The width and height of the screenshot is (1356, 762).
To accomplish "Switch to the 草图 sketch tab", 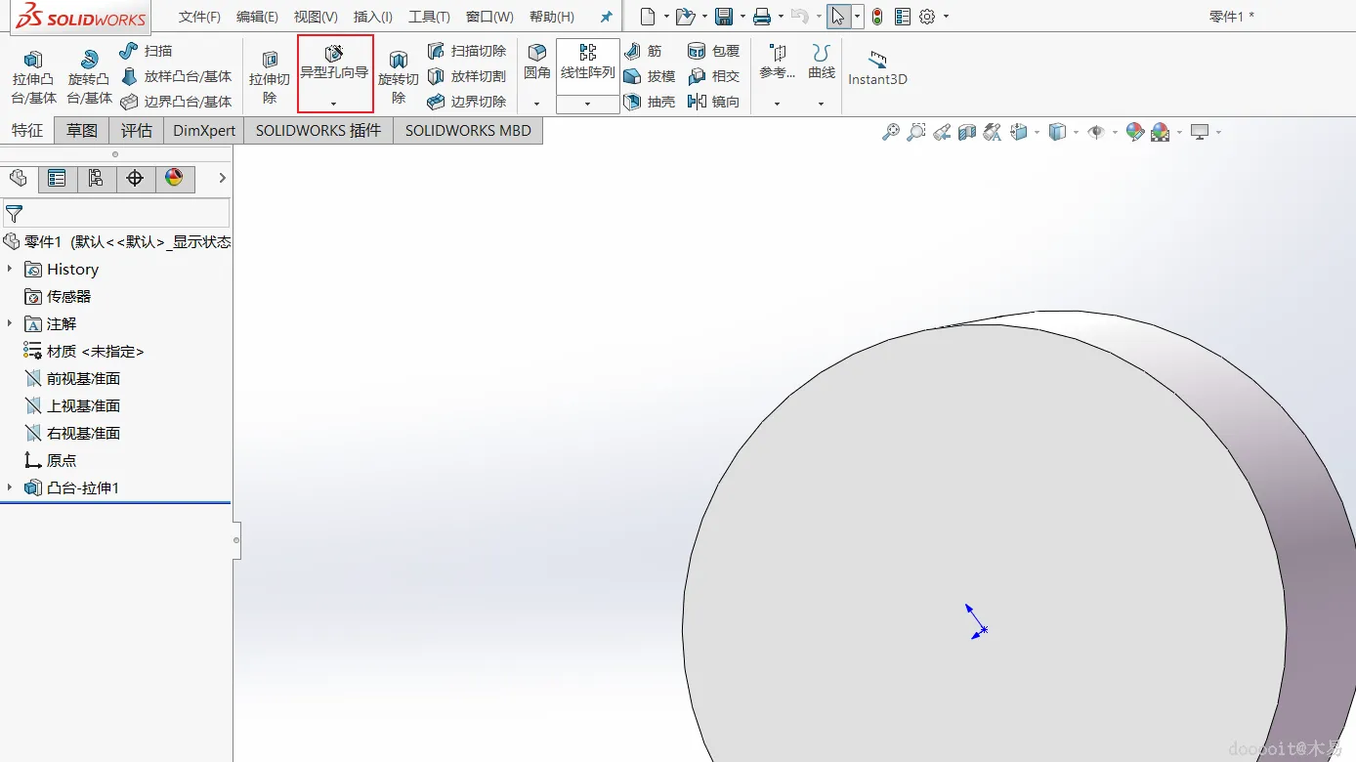I will pos(82,131).
